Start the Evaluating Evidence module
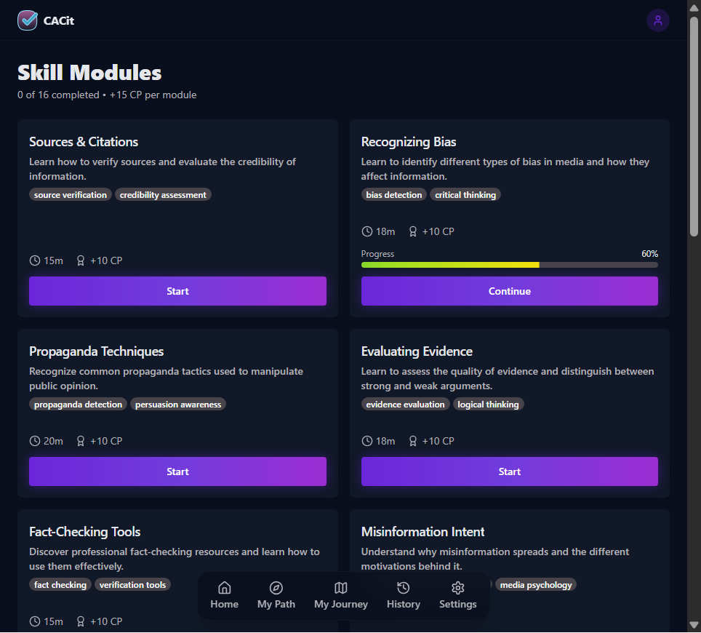Image resolution: width=701 pixels, height=633 pixels. coord(509,471)
